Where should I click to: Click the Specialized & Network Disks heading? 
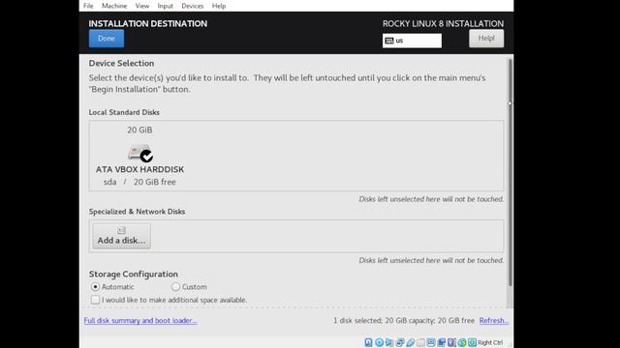point(137,212)
